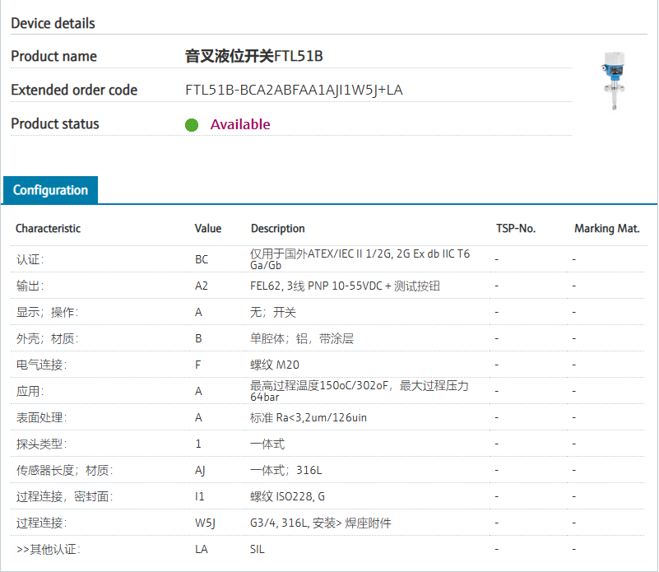Screen dimensions: 659x572
Task: Click the product name 音叉液位开关FTL51B
Action: [253, 57]
